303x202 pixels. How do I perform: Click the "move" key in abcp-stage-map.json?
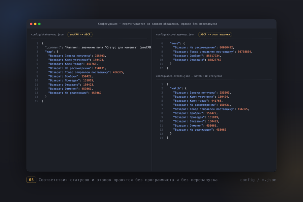[x=175, y=43]
